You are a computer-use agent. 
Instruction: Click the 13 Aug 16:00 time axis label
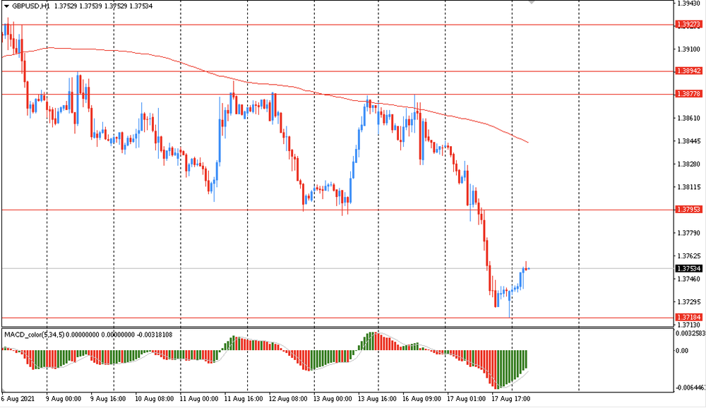[377, 399]
